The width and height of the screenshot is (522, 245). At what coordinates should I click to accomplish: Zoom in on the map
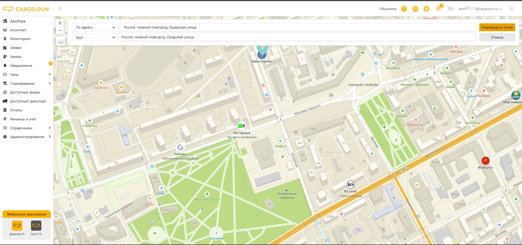[60, 23]
